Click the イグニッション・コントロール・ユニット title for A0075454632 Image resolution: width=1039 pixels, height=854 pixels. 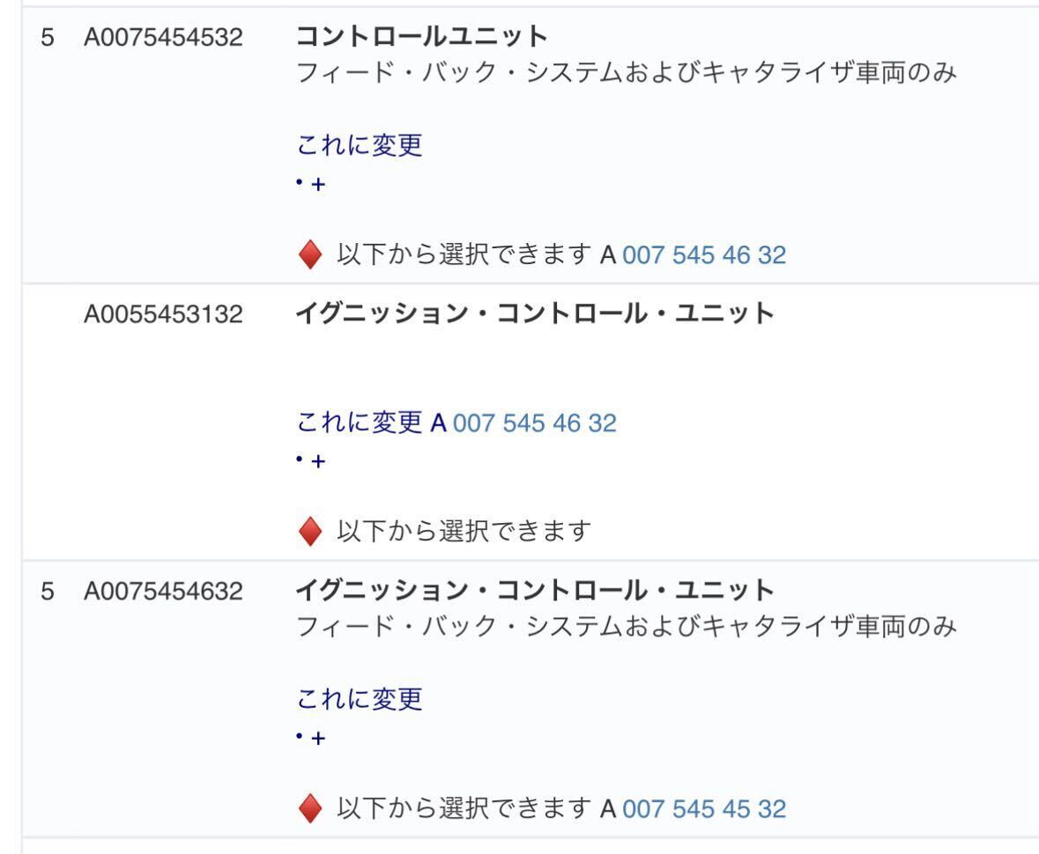535,589
